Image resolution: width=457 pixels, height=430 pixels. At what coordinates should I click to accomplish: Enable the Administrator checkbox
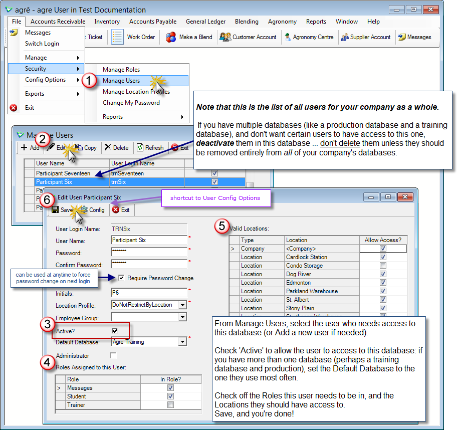coord(113,355)
